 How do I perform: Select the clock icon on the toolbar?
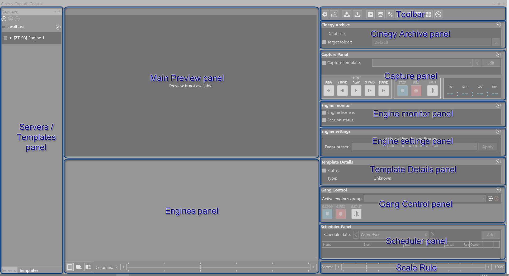pos(439,14)
